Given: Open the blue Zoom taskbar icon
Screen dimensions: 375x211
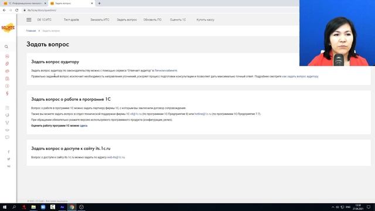Looking at the screenshot, I should (x=43, y=207).
